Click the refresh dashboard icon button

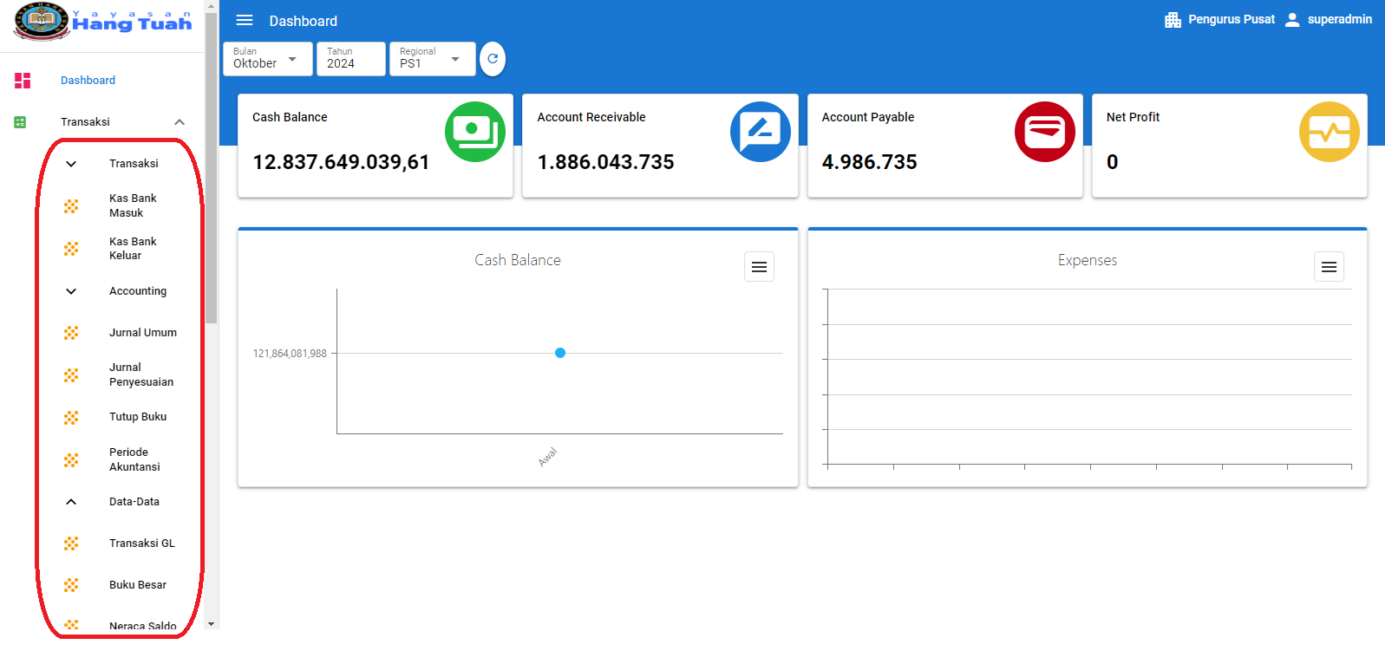[493, 59]
